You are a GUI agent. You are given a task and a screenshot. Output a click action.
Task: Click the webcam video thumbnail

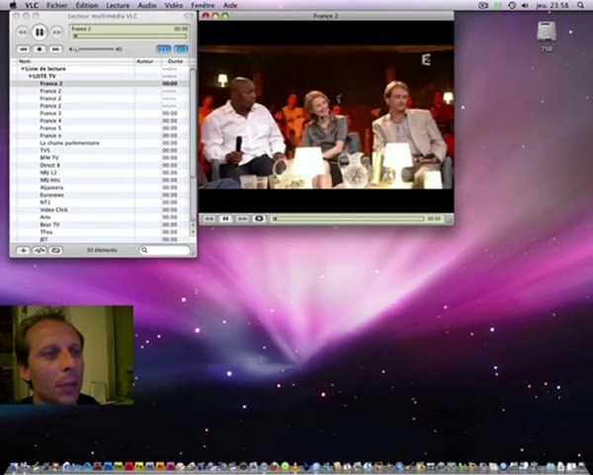tap(66, 355)
